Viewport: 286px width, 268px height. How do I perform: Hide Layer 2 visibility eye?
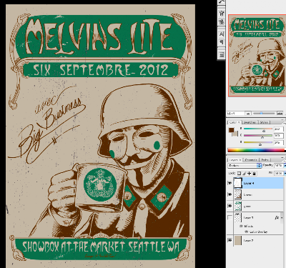230,240
